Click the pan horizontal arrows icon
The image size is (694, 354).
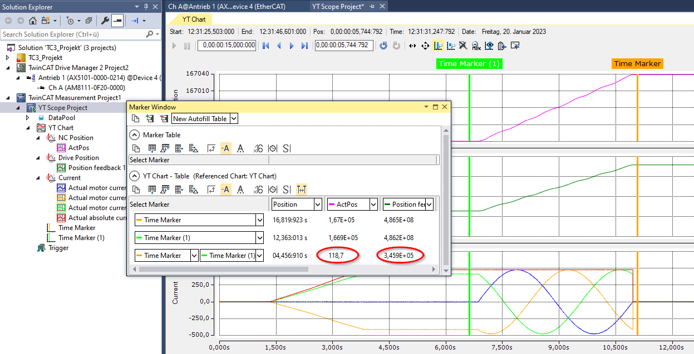[x=412, y=46]
